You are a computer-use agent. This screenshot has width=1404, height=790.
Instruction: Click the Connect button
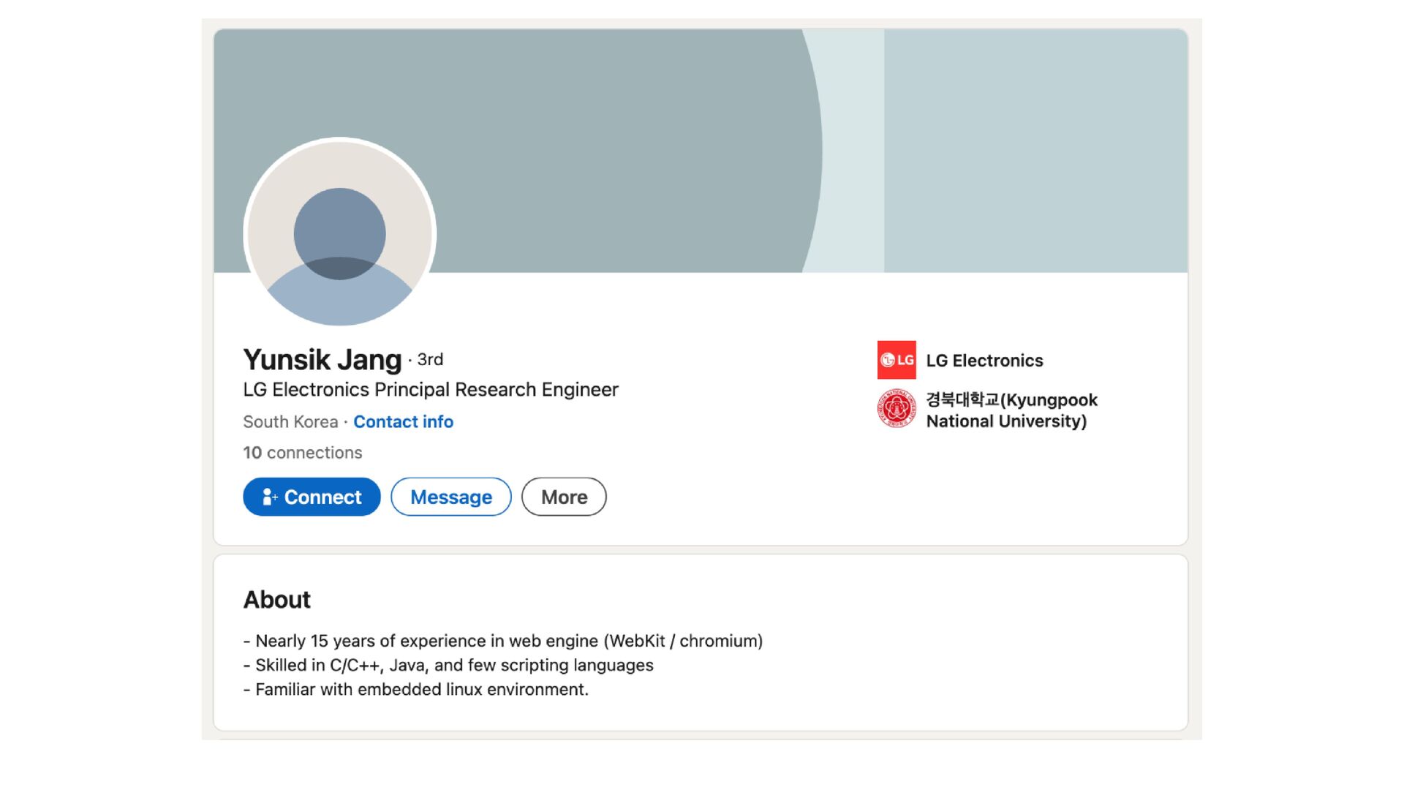coord(312,497)
